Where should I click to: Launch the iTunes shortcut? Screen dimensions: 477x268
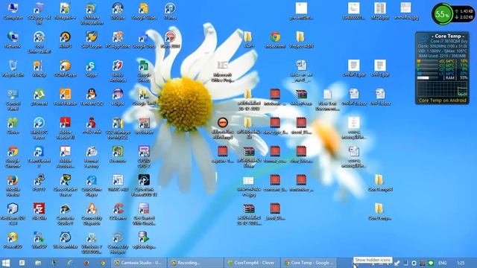coord(170,11)
